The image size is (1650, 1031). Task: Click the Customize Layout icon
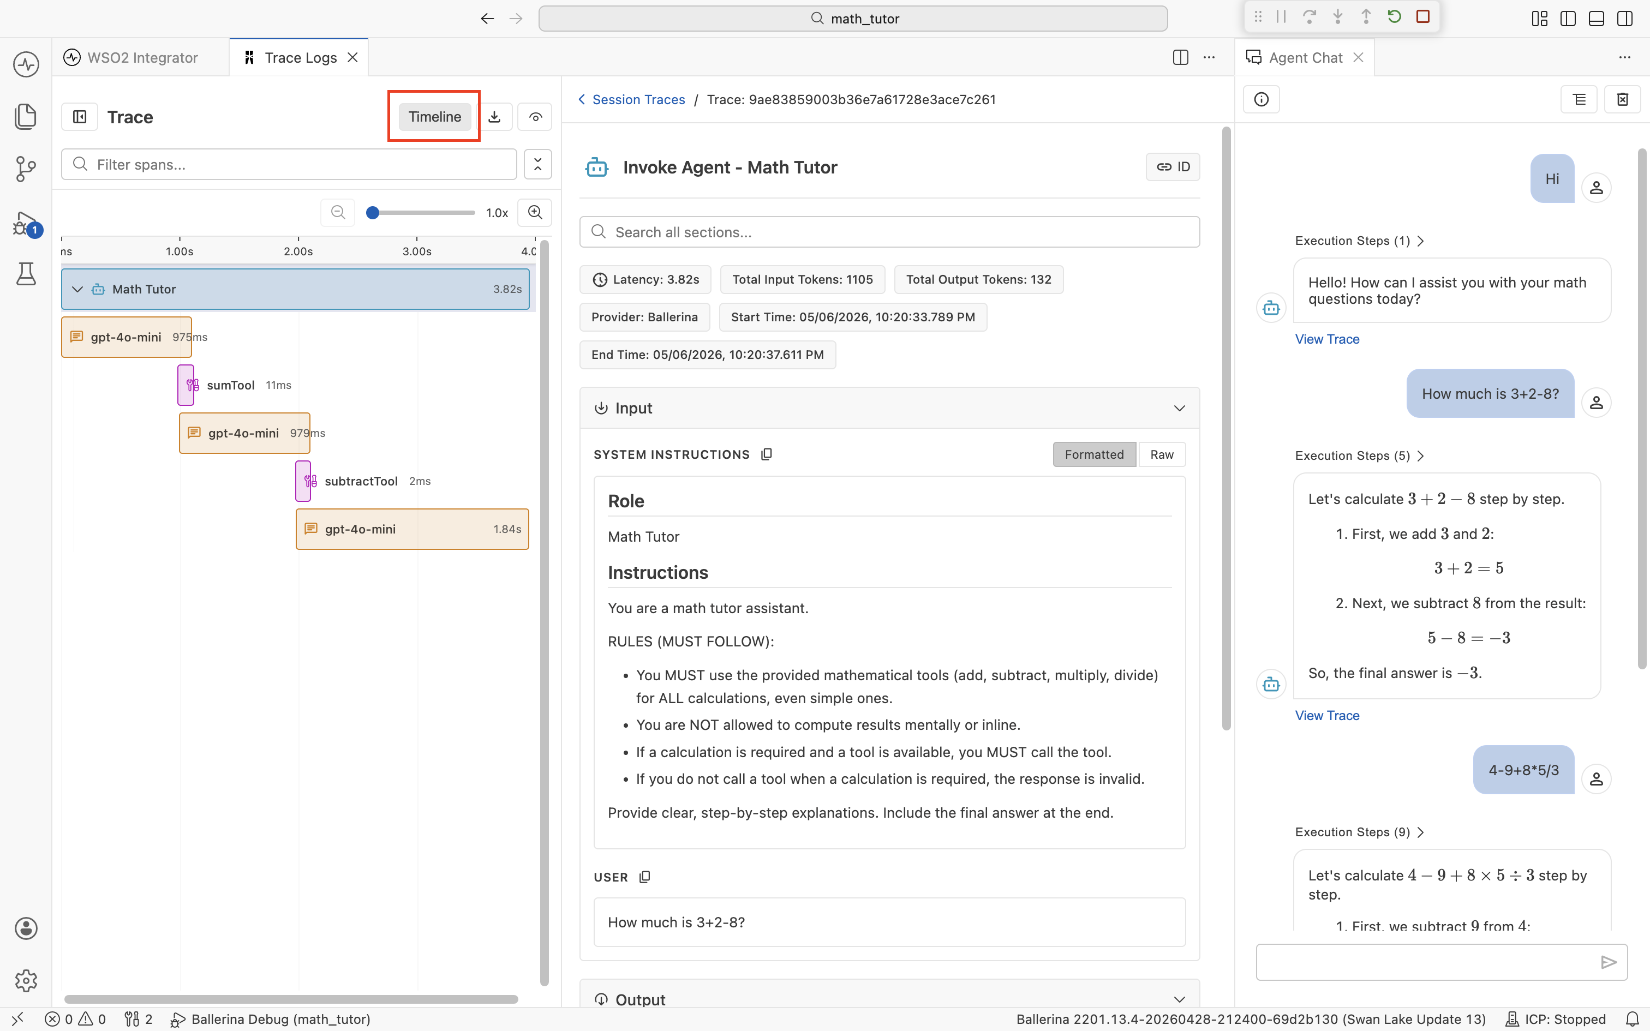coord(1540,19)
